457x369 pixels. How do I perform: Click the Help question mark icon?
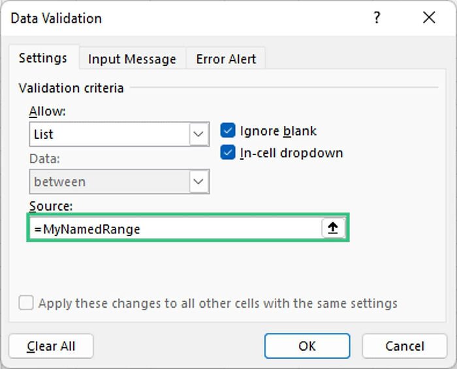pos(377,18)
